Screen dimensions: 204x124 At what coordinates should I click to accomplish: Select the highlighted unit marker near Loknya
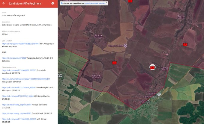coord(152,67)
